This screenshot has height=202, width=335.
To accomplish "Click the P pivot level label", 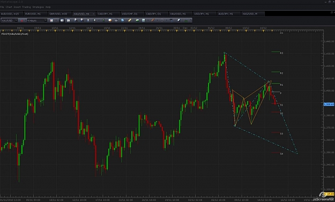I will (x=281, y=93).
